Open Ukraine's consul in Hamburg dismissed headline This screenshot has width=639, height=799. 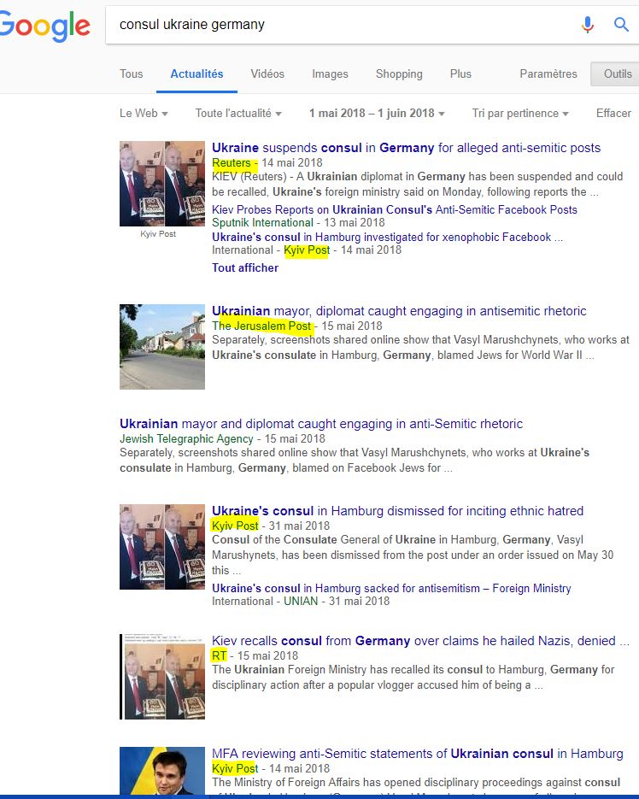coord(397,510)
